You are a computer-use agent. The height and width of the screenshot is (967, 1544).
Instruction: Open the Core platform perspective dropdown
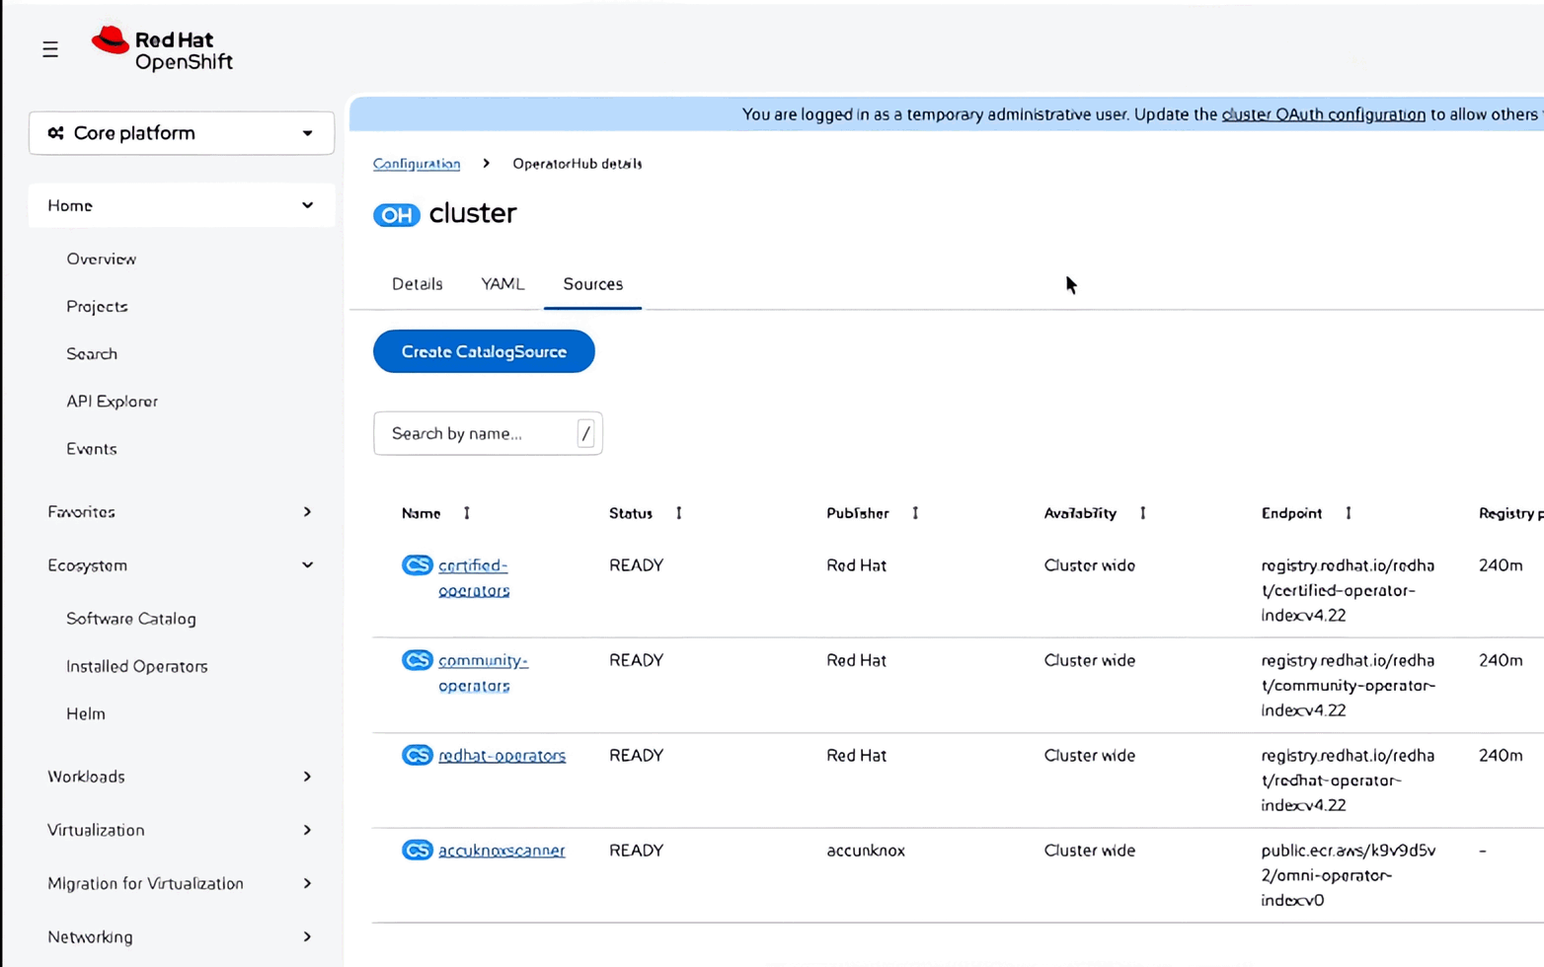tap(182, 133)
